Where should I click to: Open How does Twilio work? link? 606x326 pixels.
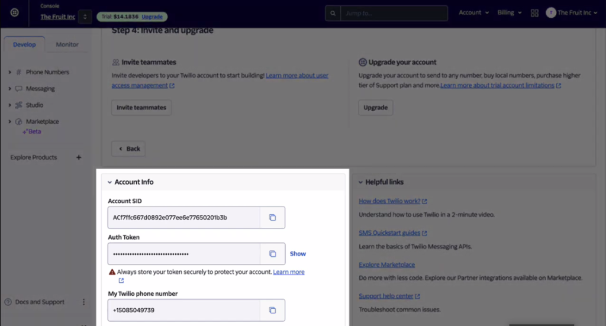(x=389, y=201)
